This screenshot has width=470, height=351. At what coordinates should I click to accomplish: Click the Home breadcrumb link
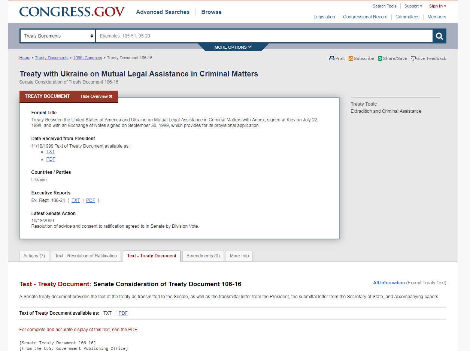point(25,58)
